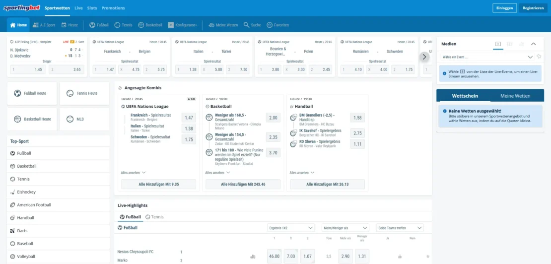Viewport: 551px width, 264px height.
Task: Select Handball in Top-Sport list
Action: tap(59, 218)
